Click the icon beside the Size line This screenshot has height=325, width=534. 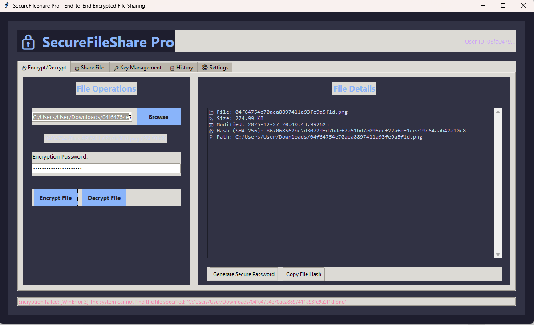[211, 119]
